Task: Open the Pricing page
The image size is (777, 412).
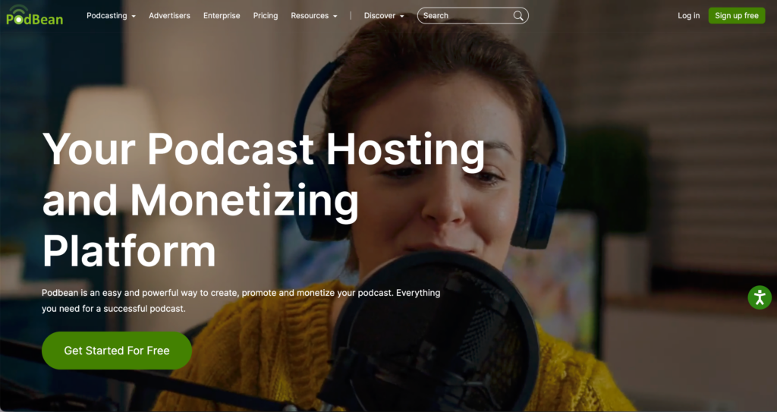Action: (x=266, y=16)
